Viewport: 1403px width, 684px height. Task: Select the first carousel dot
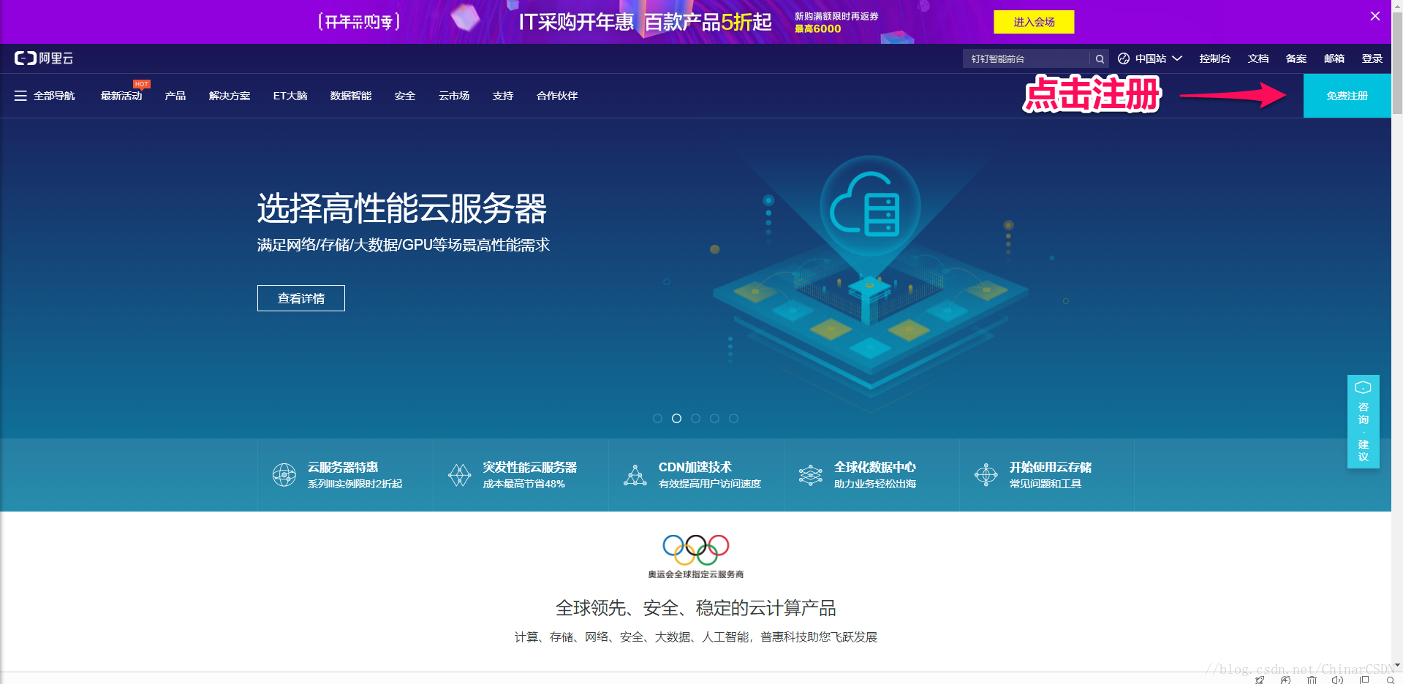click(657, 418)
